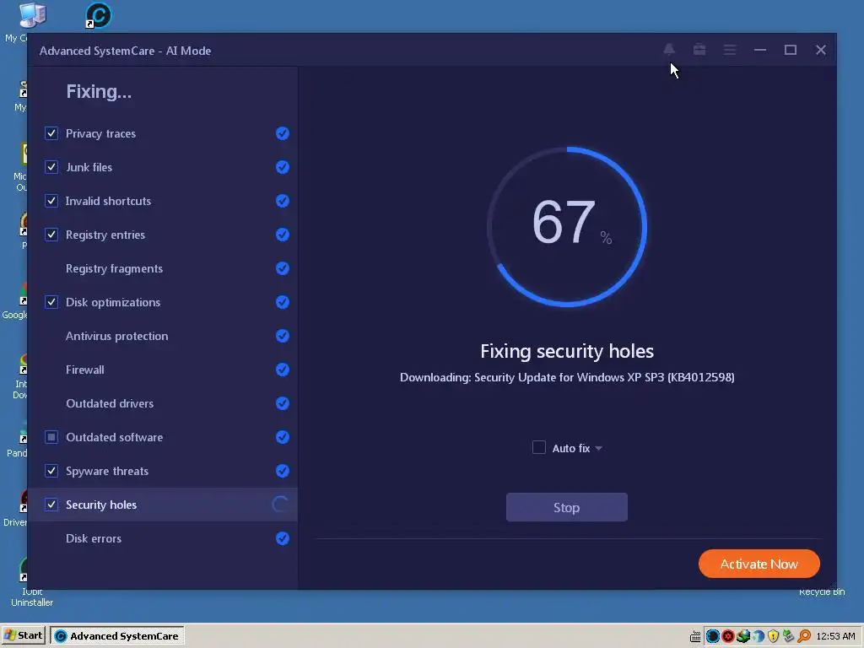Select the Firewall list item
864x648 pixels.
[163, 370]
